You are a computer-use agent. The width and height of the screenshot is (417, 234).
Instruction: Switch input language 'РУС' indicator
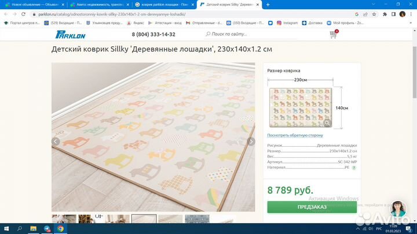tap(379, 229)
